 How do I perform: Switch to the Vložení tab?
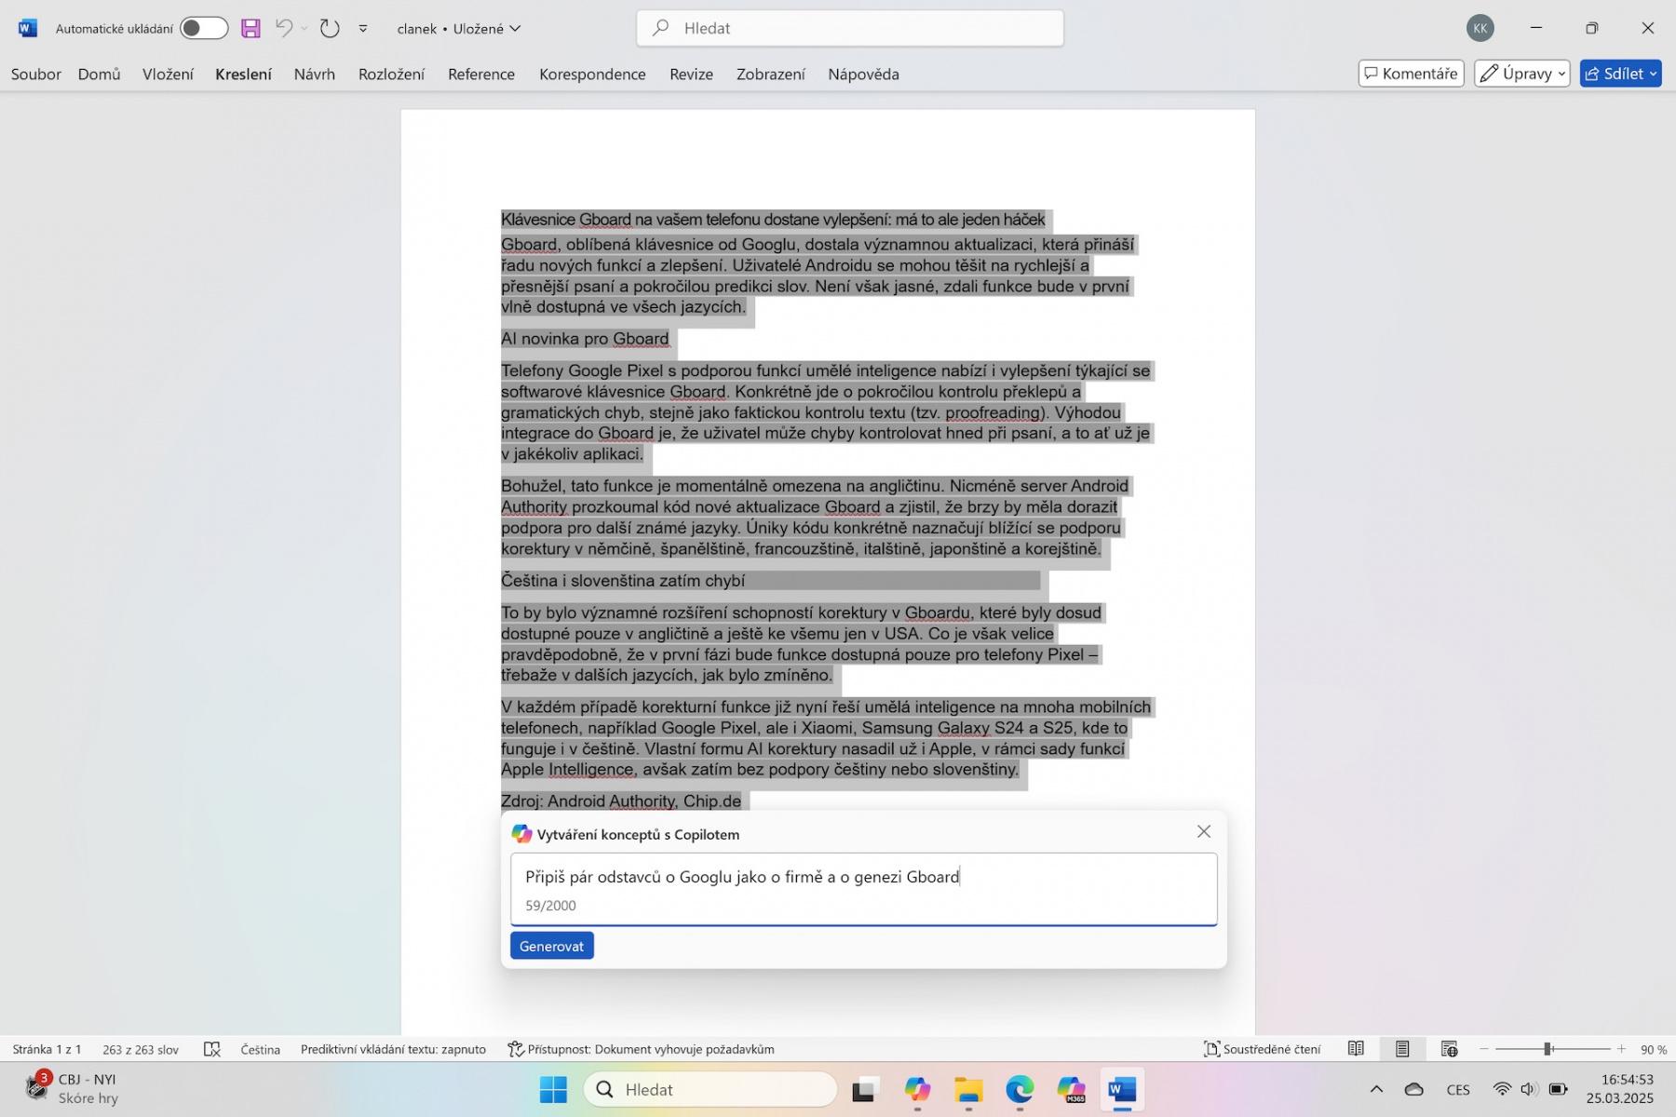point(168,74)
